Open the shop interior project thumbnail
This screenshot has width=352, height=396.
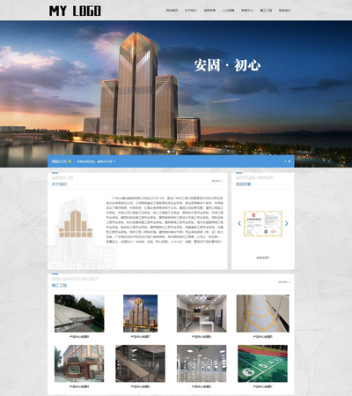click(202, 313)
